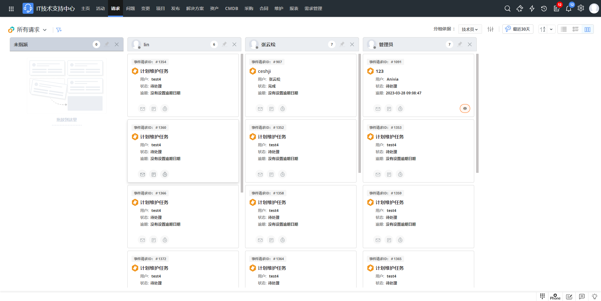Click notes icon on request #1354
Screen dimensions: 601x301
click(154, 109)
